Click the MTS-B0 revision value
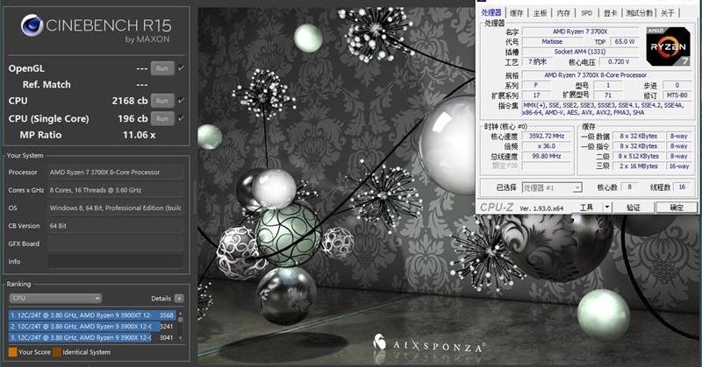Image resolution: width=702 pixels, height=367 pixels. (677, 95)
